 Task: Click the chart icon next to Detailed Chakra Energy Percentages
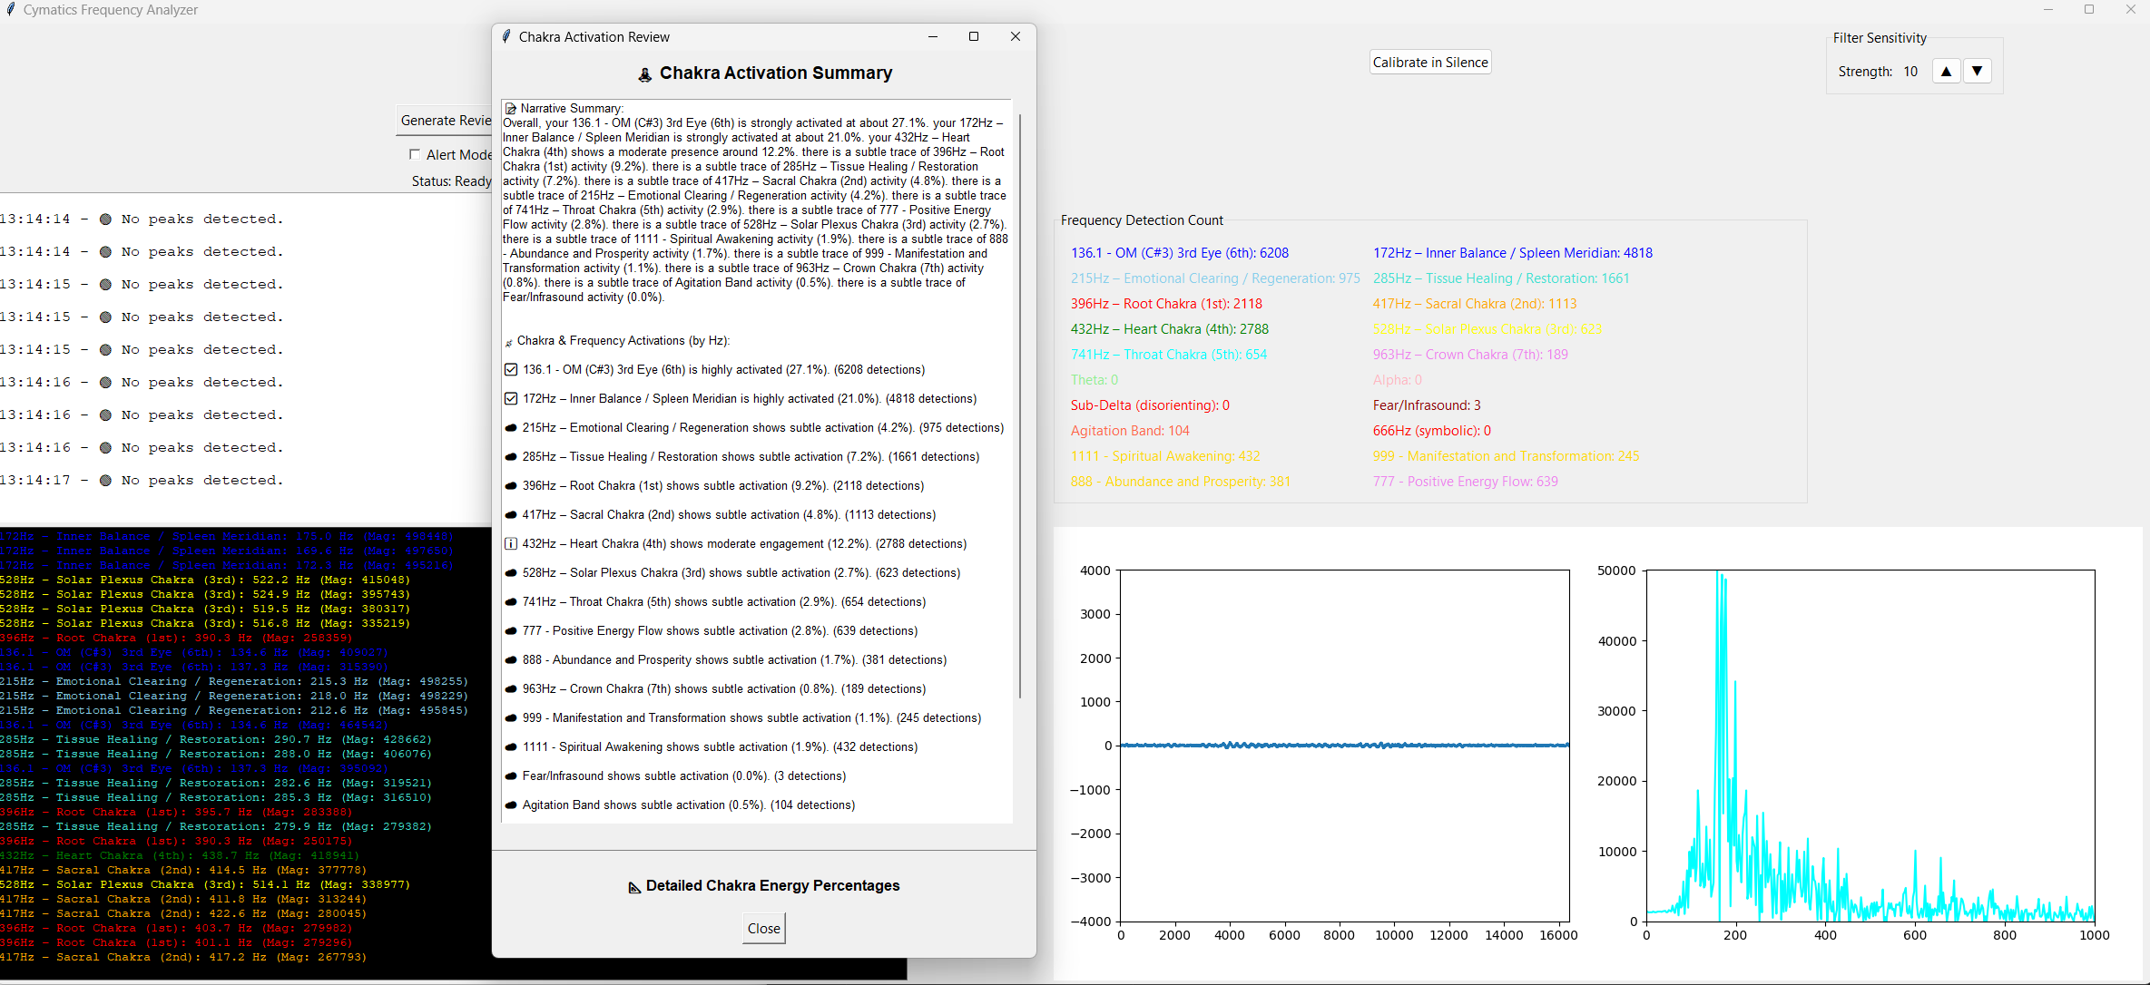pos(634,887)
